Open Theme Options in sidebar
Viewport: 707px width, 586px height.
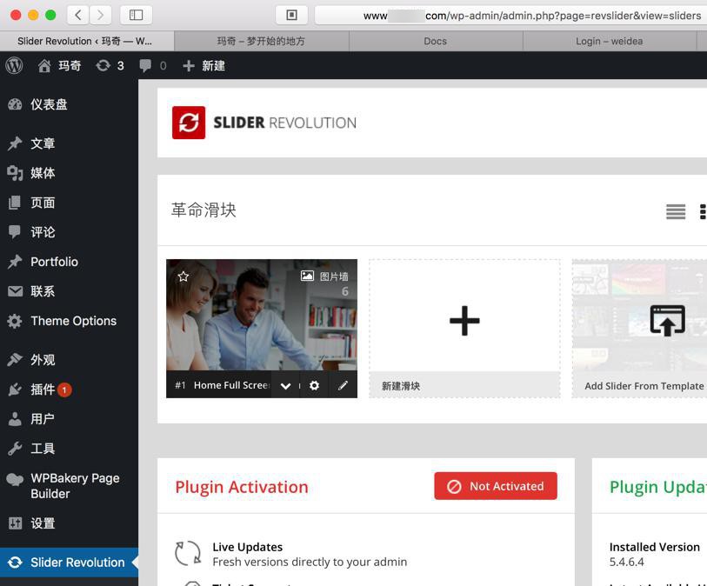(69, 321)
